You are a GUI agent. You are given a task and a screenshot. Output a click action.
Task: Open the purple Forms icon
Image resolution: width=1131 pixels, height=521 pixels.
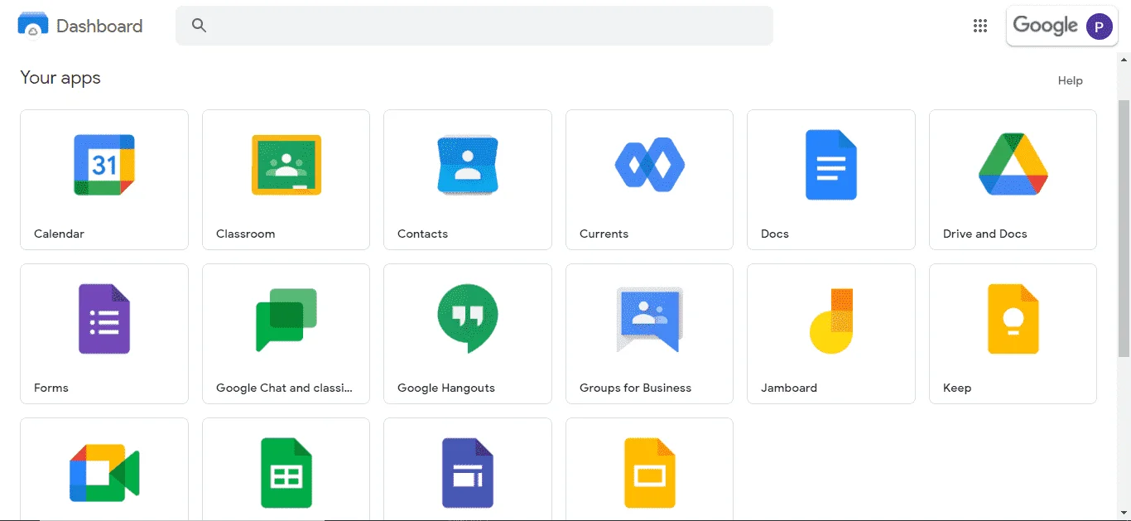coord(104,319)
